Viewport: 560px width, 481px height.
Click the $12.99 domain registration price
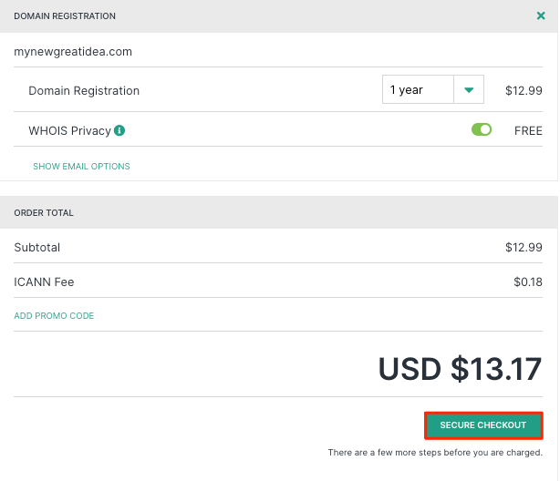524,90
